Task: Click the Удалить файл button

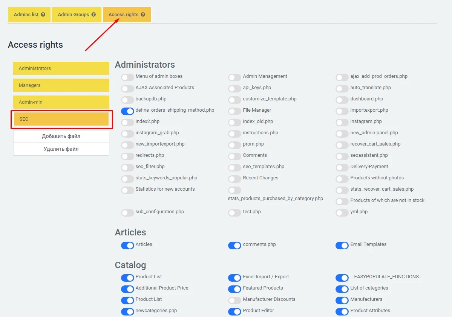Action: pos(61,149)
